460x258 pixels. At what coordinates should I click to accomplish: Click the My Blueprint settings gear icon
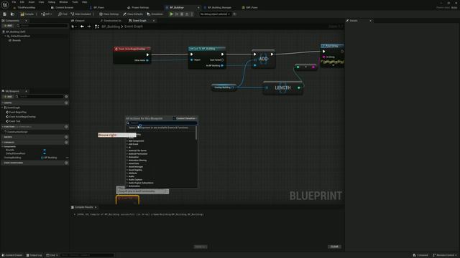coord(66,97)
